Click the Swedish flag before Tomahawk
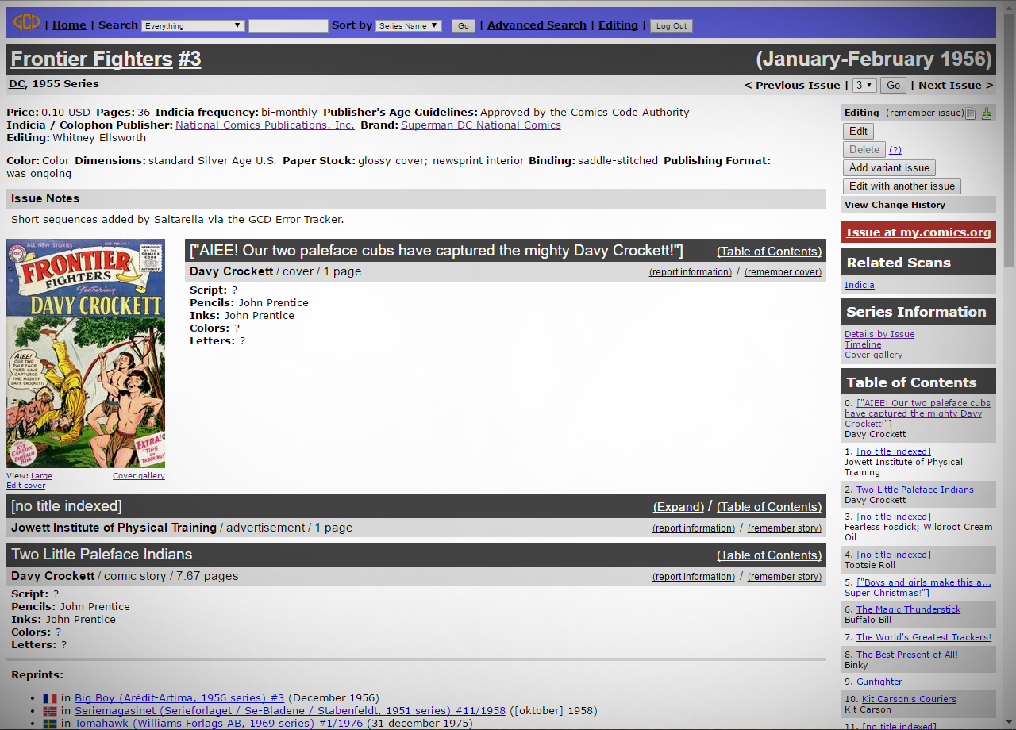1016x730 pixels. (50, 724)
